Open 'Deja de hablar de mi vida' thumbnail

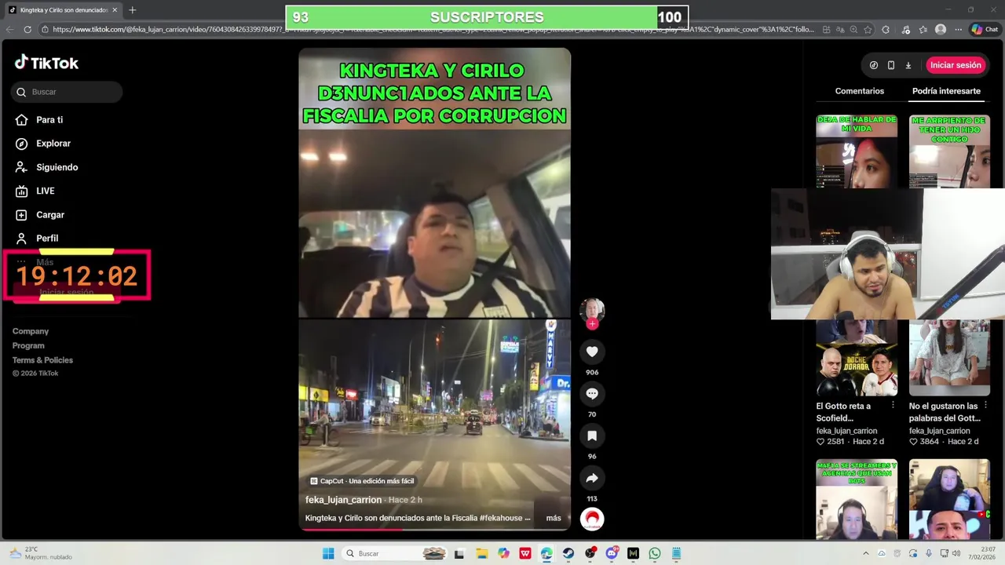857,151
